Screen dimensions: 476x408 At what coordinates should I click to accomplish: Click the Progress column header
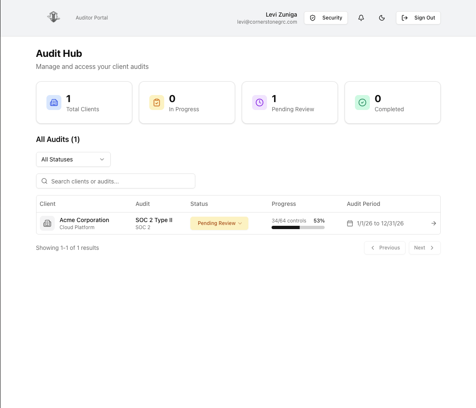tap(284, 204)
